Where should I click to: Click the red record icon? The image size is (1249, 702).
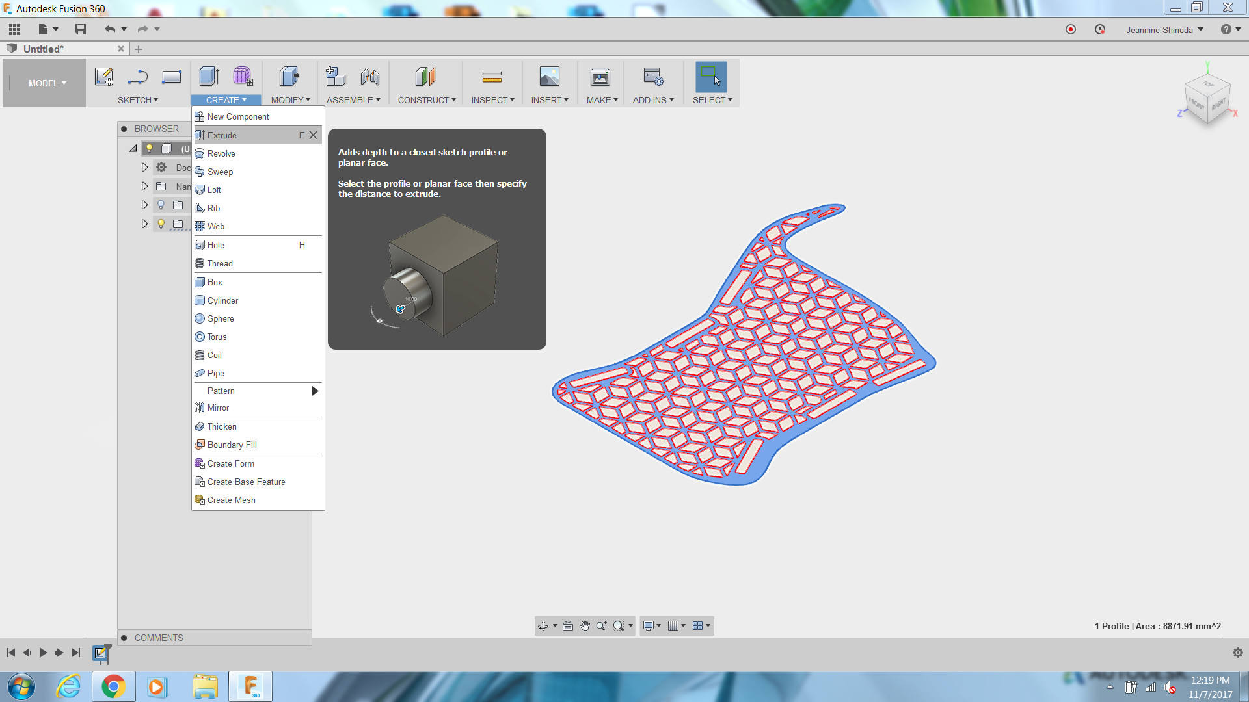(x=1071, y=29)
